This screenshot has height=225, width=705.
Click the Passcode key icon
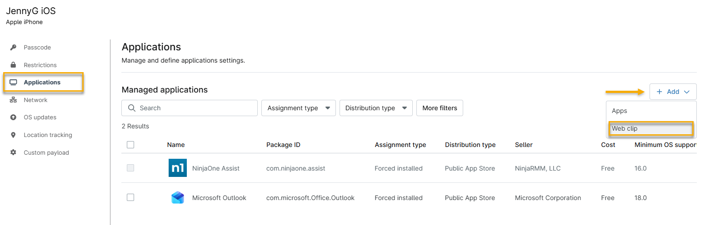coord(14,48)
